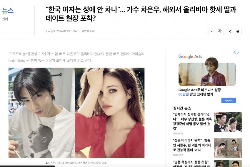Click the 시작하기 button in ad
Viewport: 250px width, 167px height.
click(x=229, y=100)
